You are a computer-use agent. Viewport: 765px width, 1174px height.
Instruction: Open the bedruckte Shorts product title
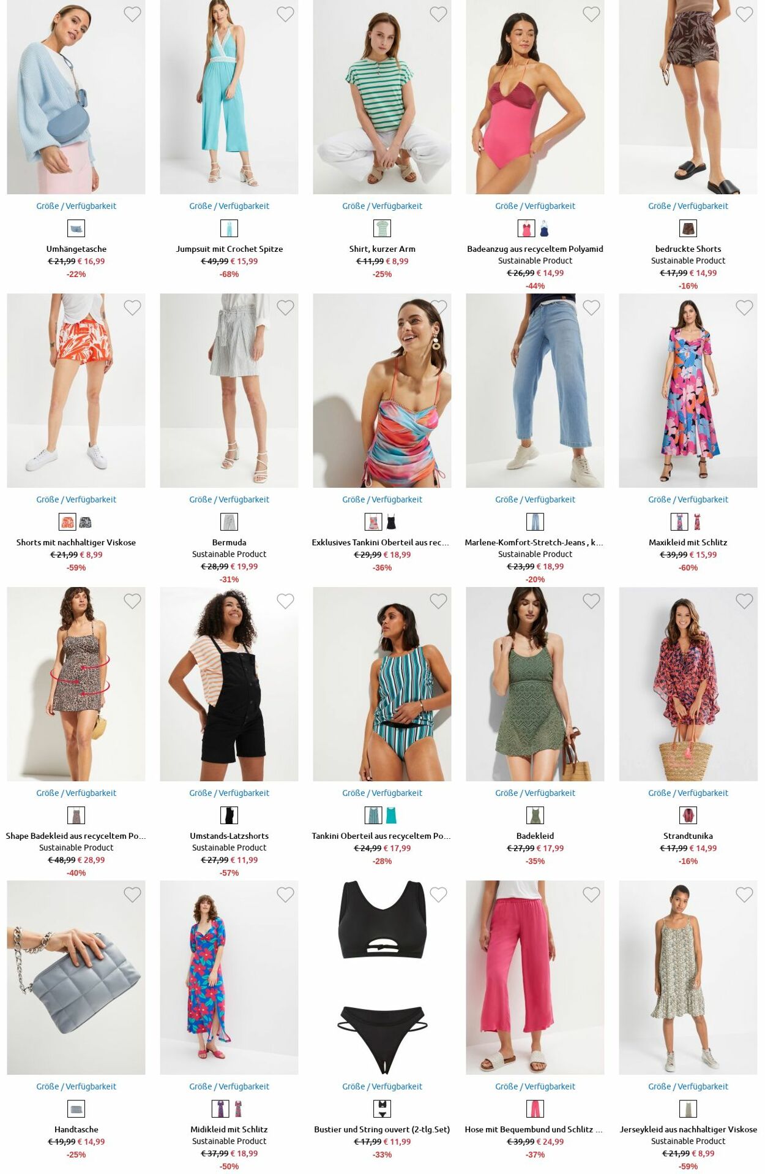(x=688, y=249)
